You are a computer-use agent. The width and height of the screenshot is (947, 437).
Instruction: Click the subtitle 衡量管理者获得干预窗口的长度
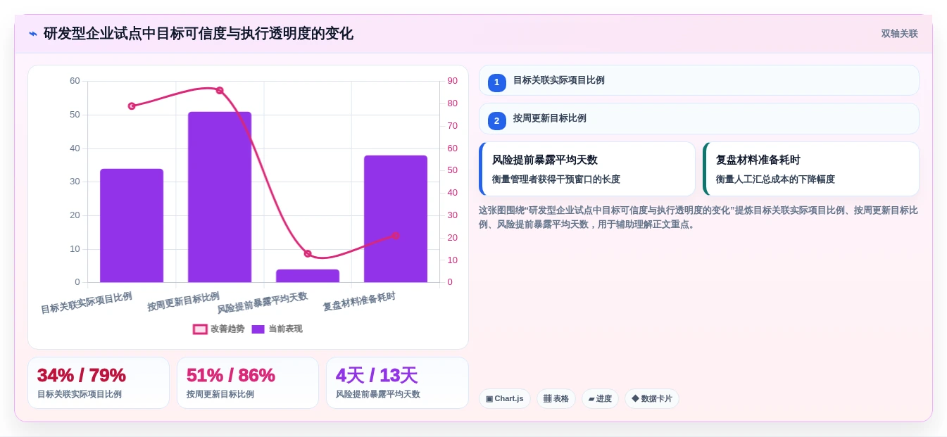point(556,179)
